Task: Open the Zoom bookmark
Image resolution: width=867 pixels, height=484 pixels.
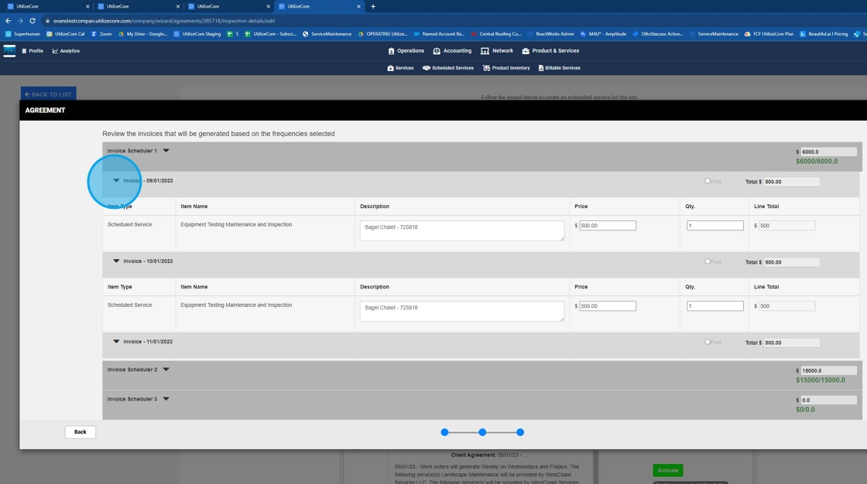Action: [101, 34]
